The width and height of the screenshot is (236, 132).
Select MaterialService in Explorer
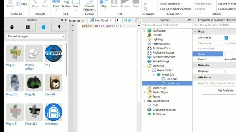point(162,44)
